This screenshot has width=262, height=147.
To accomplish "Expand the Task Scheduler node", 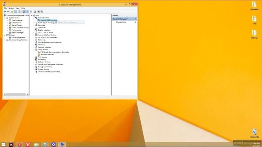I will [x=7, y=20].
